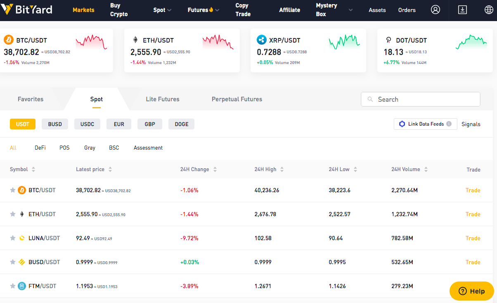Click the BitYard logo
The height and width of the screenshot is (303, 497).
pyautogui.click(x=26, y=9)
